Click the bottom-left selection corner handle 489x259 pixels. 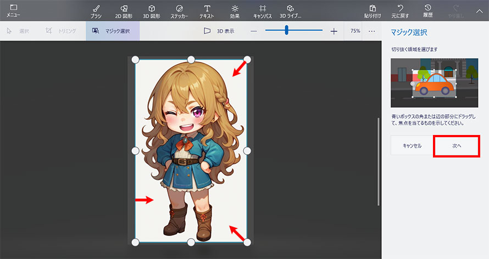point(135,242)
